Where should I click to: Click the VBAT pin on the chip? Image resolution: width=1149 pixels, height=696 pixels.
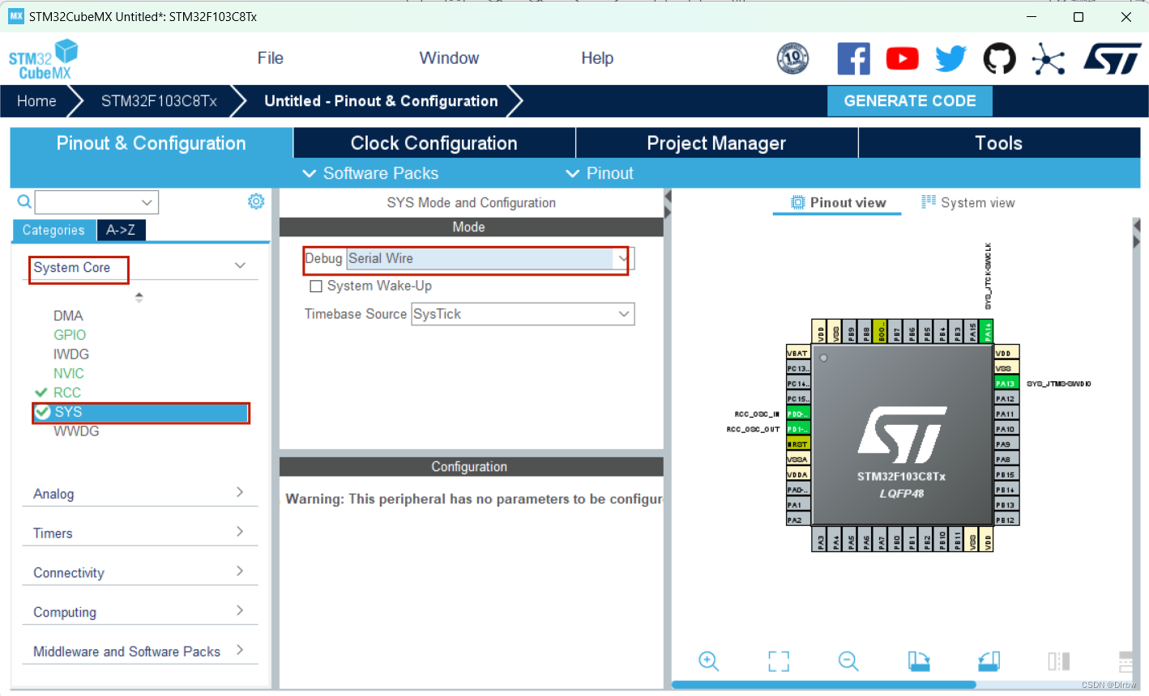[x=798, y=353]
